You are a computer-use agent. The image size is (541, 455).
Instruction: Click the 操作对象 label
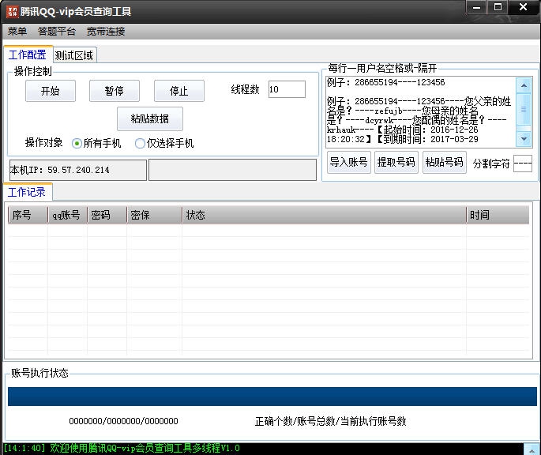coord(43,142)
